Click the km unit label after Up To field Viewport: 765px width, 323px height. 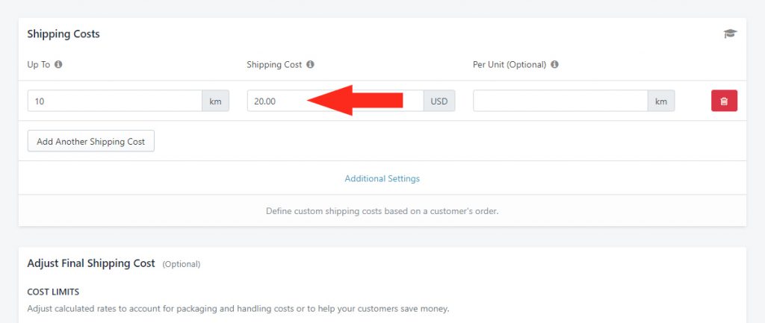216,101
